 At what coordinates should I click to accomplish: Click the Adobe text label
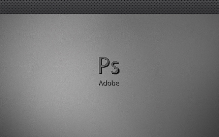click(108, 83)
